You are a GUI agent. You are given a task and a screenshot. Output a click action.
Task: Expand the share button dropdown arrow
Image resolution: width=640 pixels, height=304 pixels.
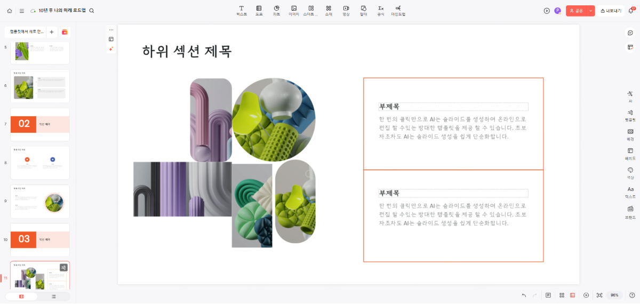coord(591,11)
